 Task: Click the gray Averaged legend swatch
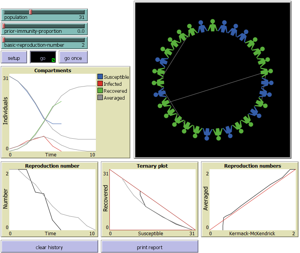100,98
